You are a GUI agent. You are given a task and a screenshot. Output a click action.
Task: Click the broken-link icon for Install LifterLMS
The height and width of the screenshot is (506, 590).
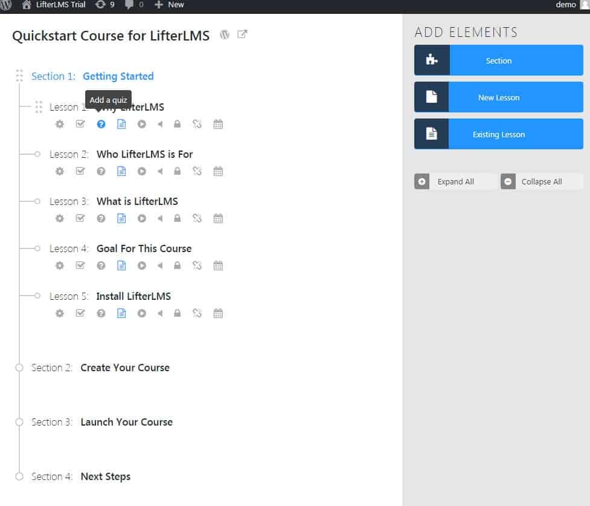tap(197, 313)
